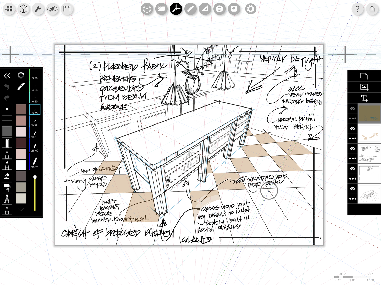This screenshot has width=381, height=285.
Task: Hide the island perspective sketch layer
Action: tap(353, 189)
